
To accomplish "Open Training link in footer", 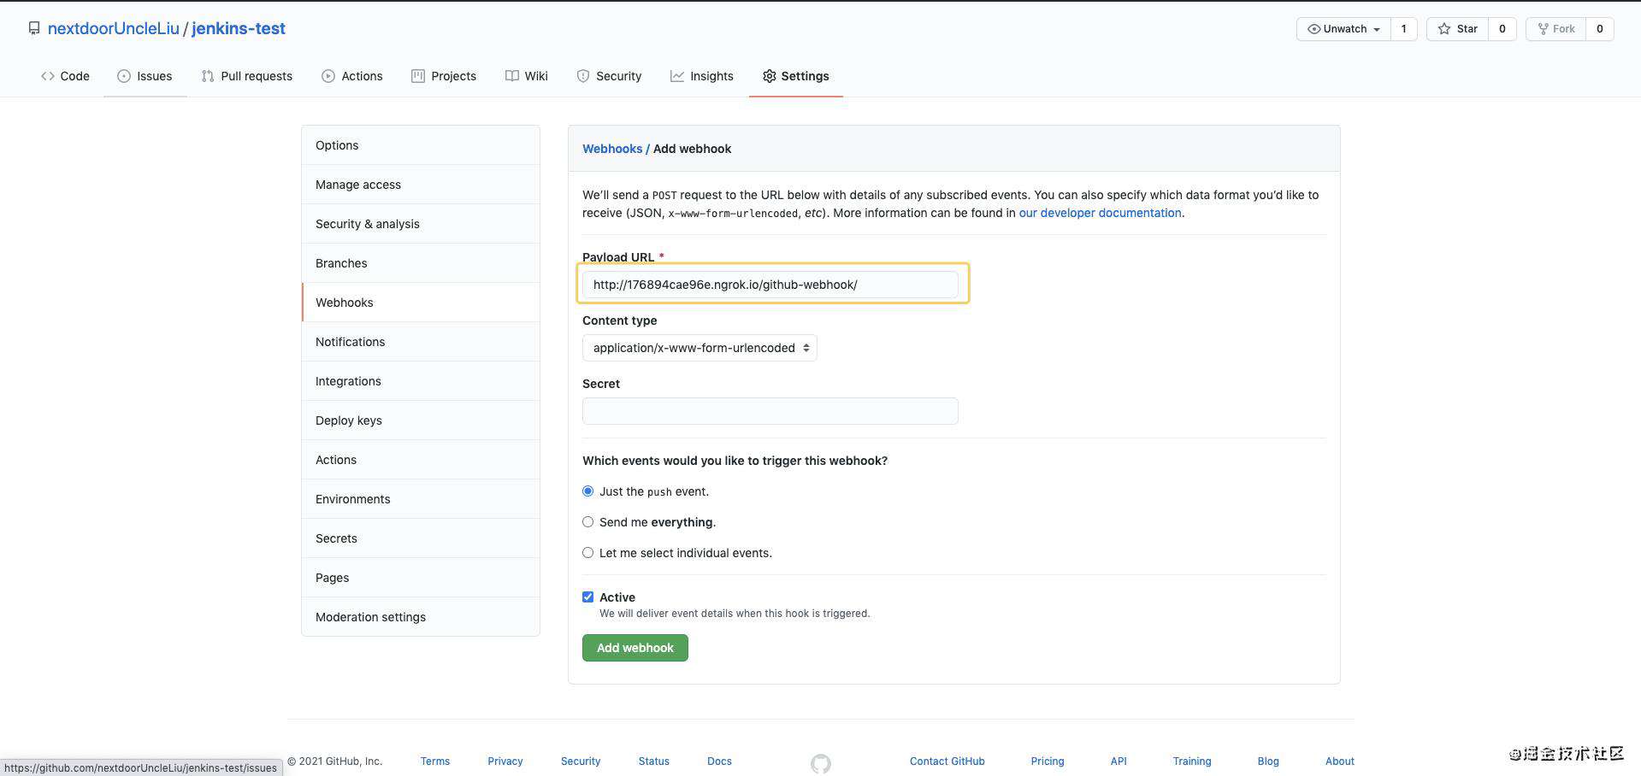I will click(1192, 761).
